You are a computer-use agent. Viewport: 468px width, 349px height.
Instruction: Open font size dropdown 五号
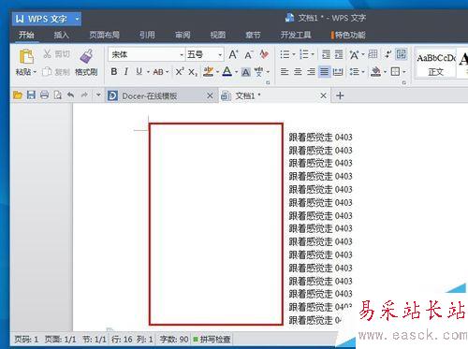click(220, 55)
